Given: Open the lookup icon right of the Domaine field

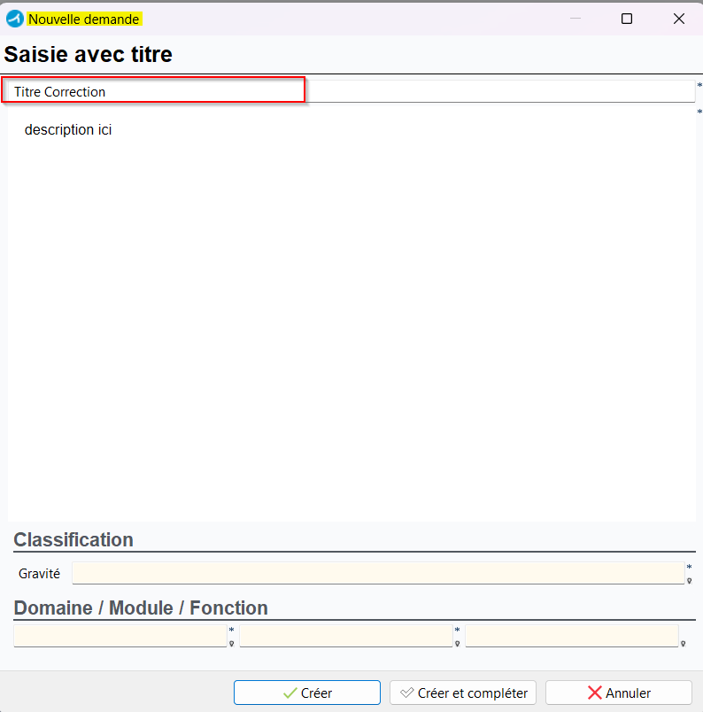Looking at the screenshot, I should tap(232, 644).
